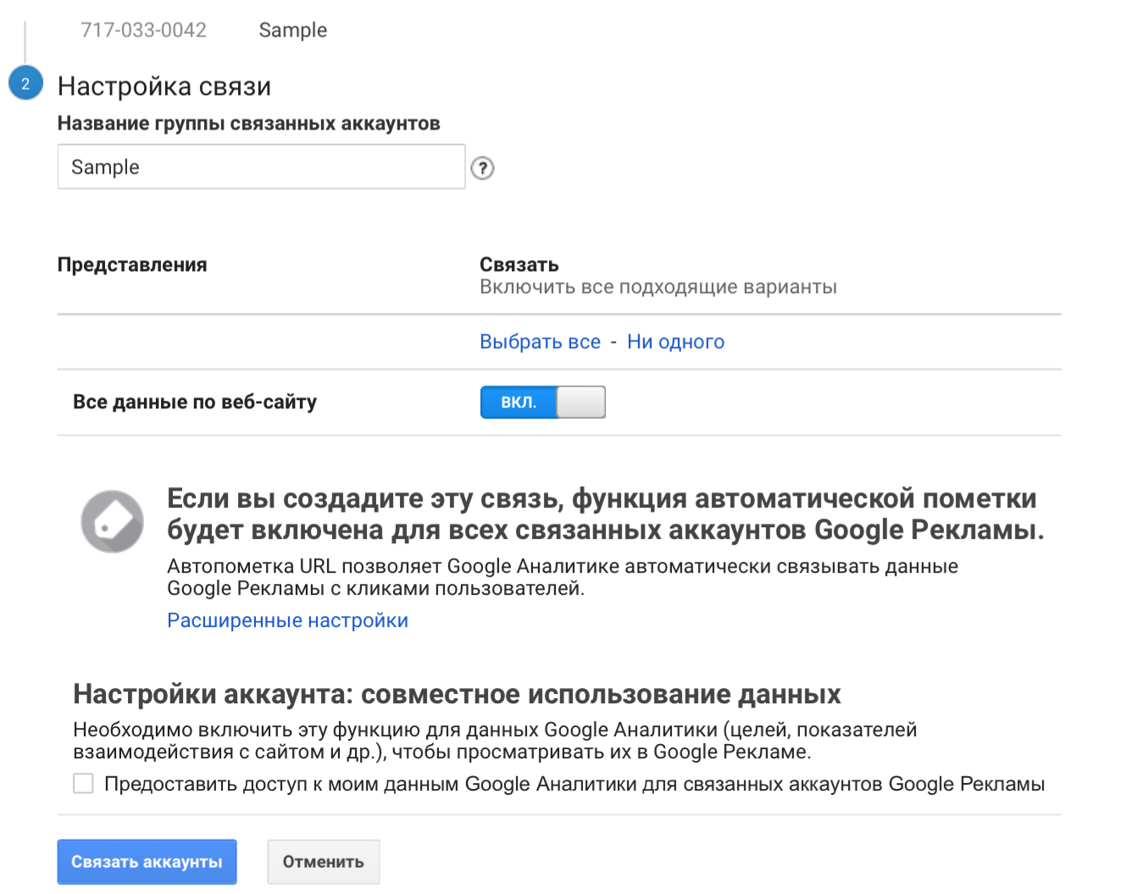Focus the link group name field containing Sample
The width and height of the screenshot is (1127, 894).
click(x=261, y=167)
